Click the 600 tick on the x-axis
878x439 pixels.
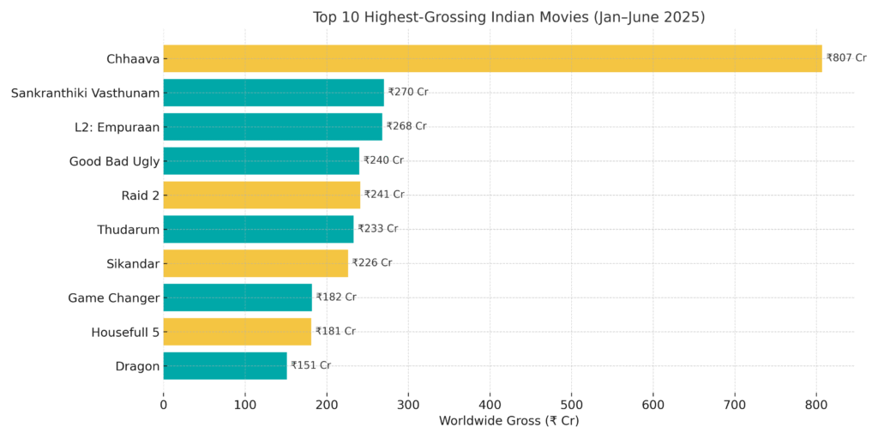pos(652,403)
